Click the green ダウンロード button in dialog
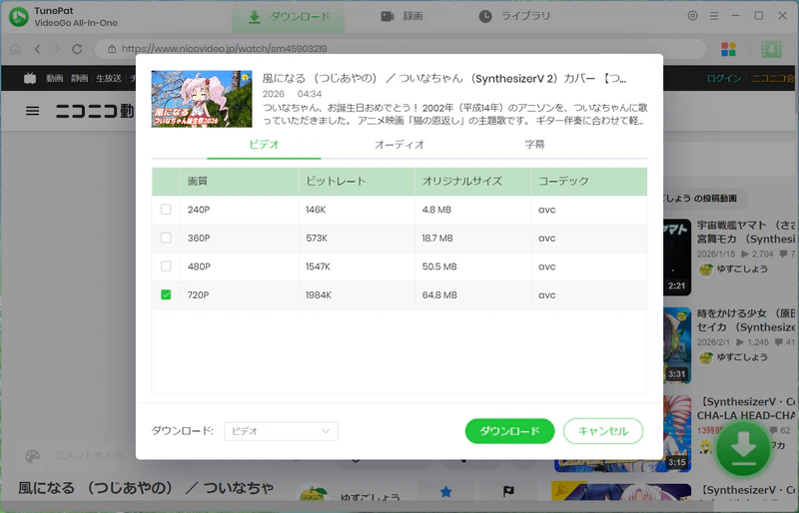The height and width of the screenshot is (513, 799). coord(509,431)
